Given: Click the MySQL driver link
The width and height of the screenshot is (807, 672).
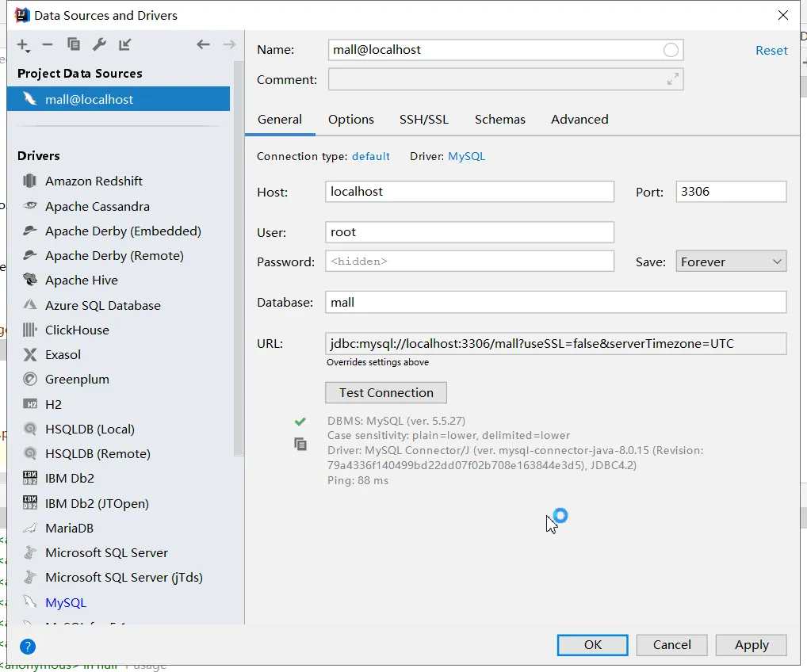Looking at the screenshot, I should [x=466, y=156].
